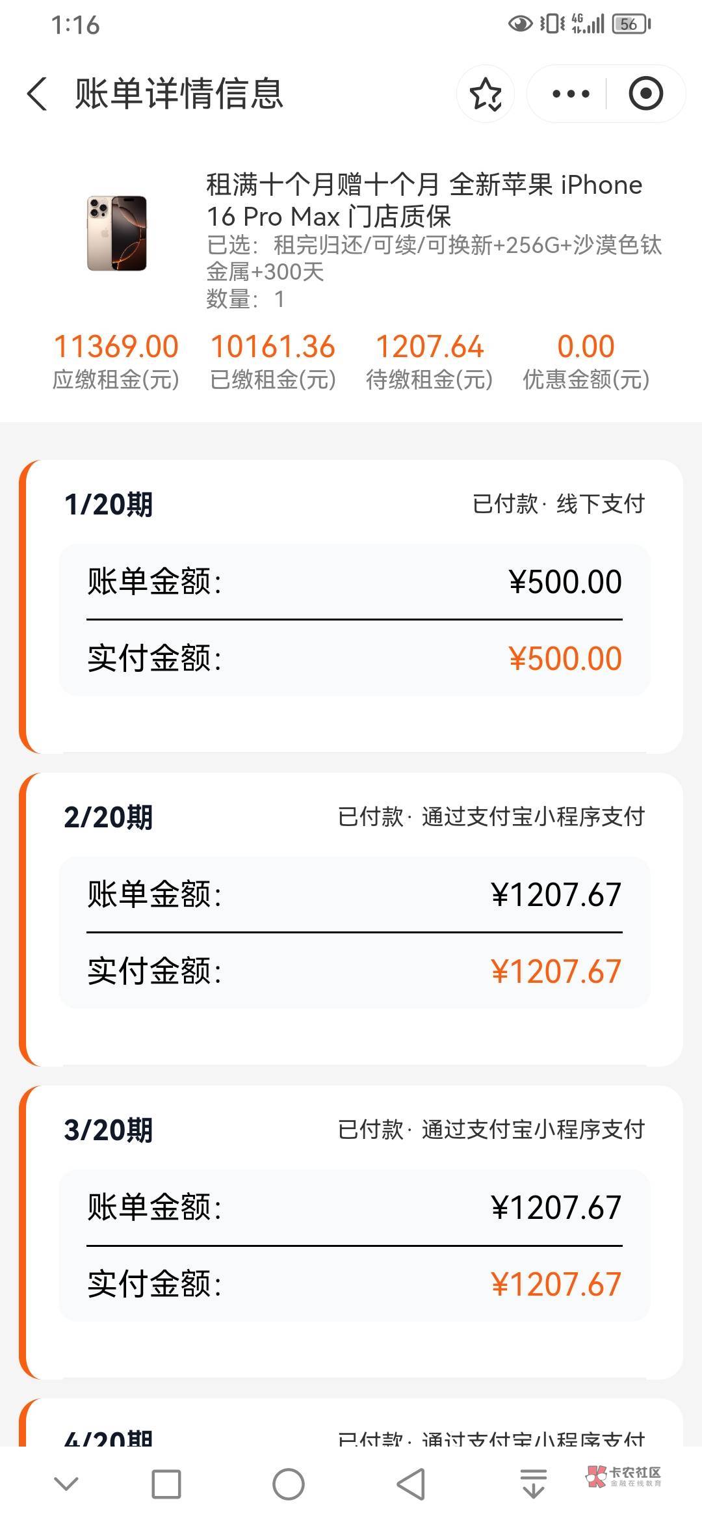Tap the back arrow in header
This screenshot has height=1522, width=702.
38,94
